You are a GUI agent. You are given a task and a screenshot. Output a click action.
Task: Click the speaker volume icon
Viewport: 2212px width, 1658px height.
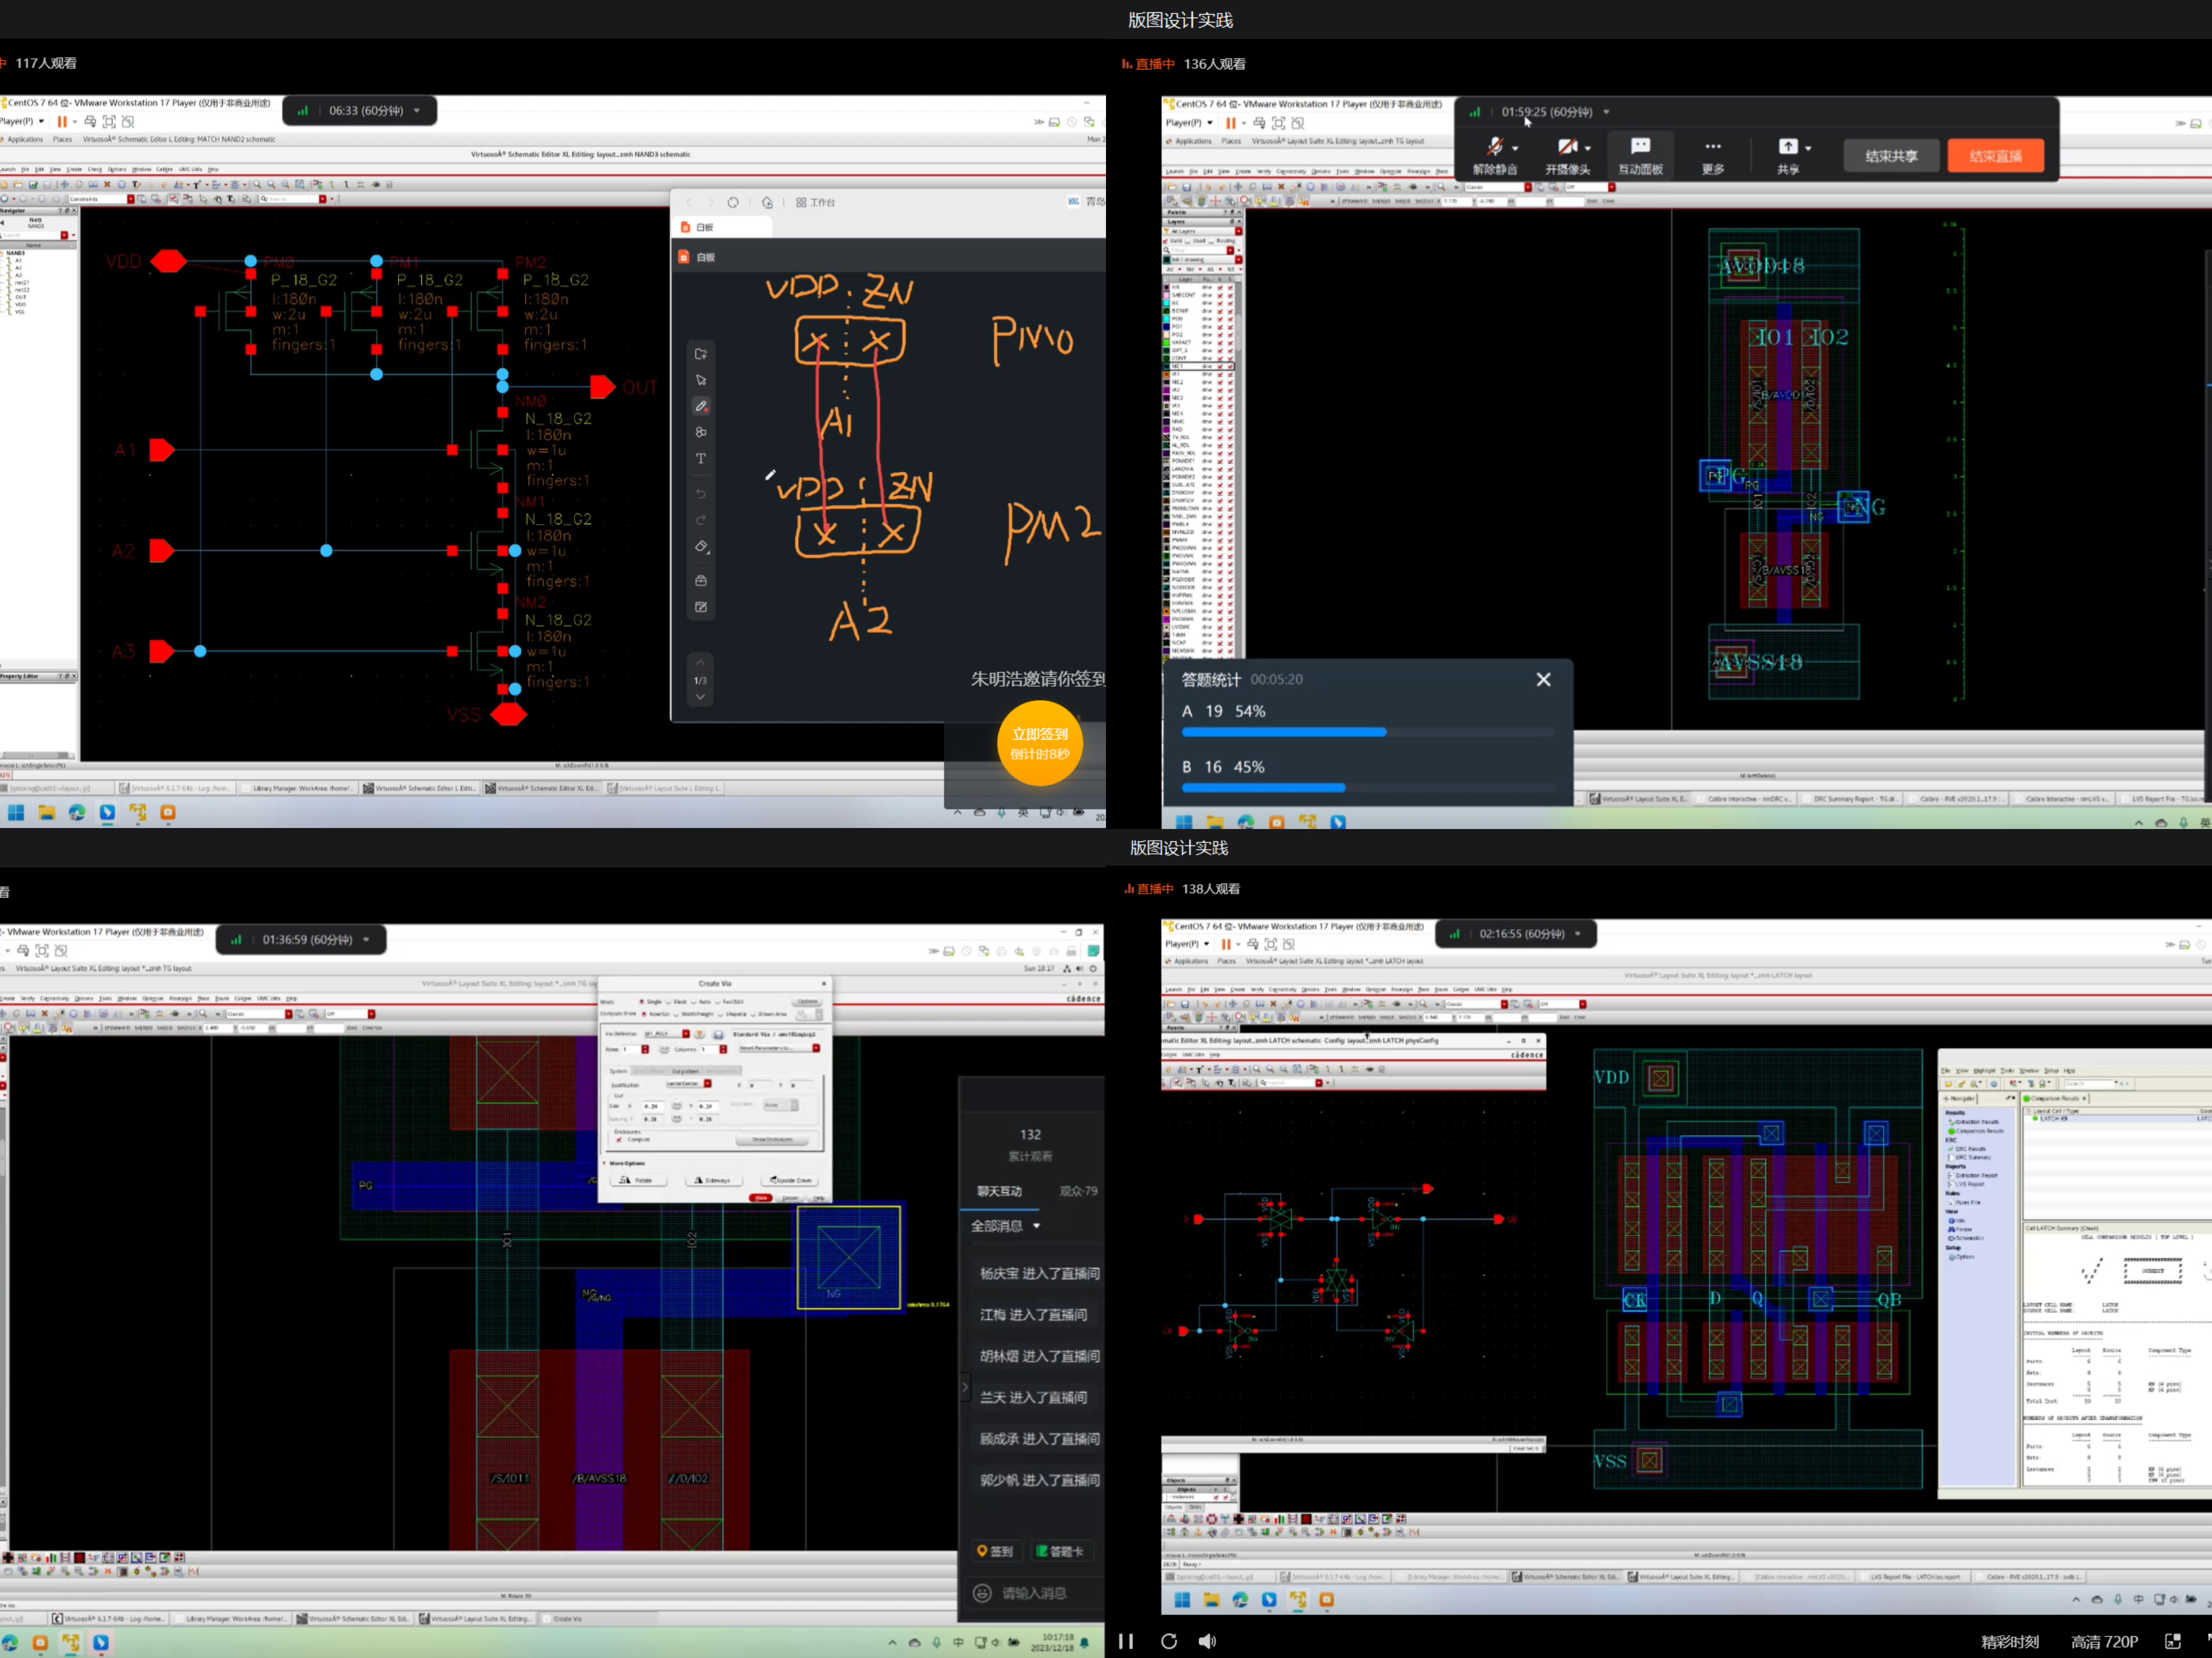(x=1207, y=1641)
